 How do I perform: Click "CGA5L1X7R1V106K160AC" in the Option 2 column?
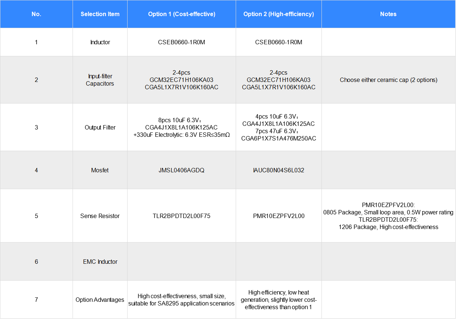point(279,87)
